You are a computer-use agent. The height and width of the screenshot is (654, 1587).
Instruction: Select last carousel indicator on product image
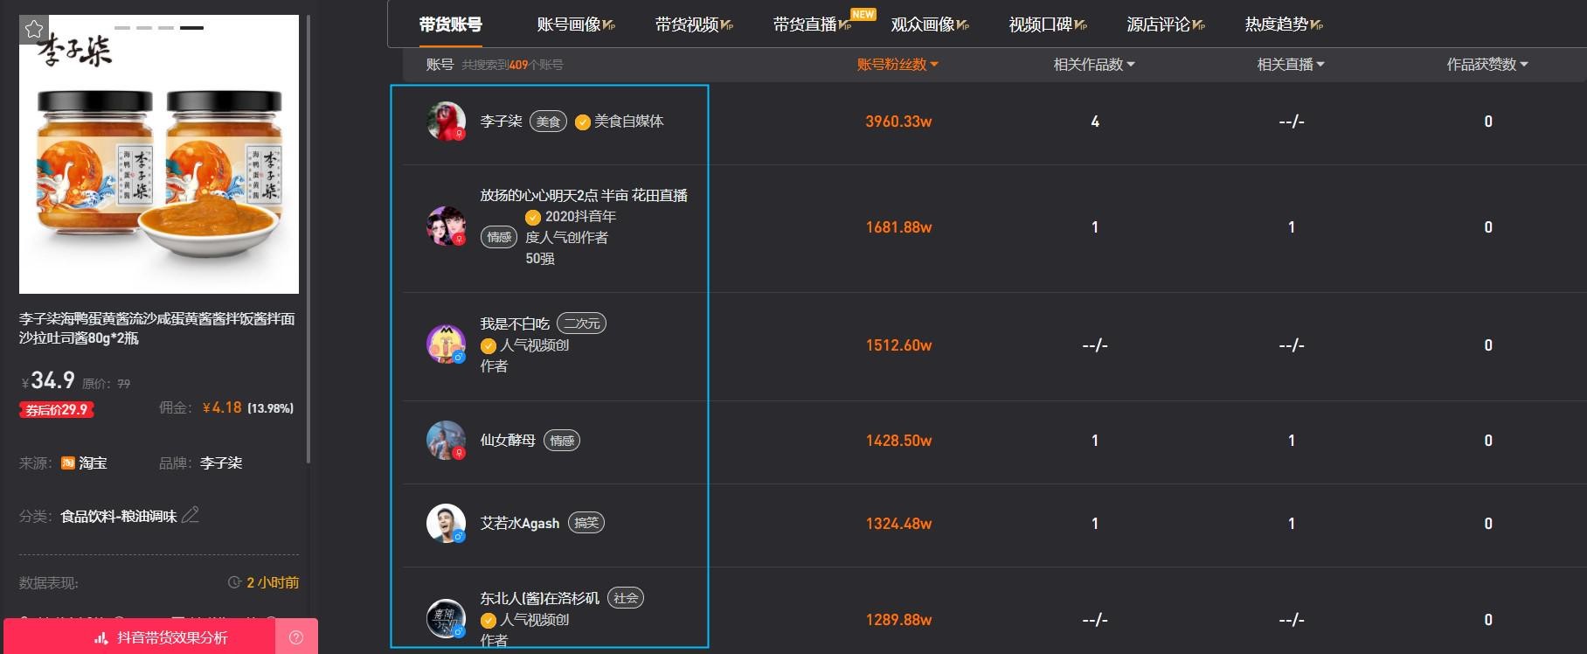pos(191,28)
